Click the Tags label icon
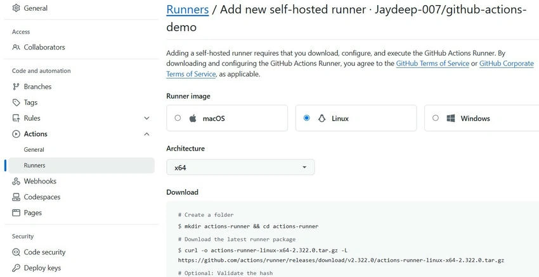Screen dimensions: 539x277 click(x=16, y=102)
